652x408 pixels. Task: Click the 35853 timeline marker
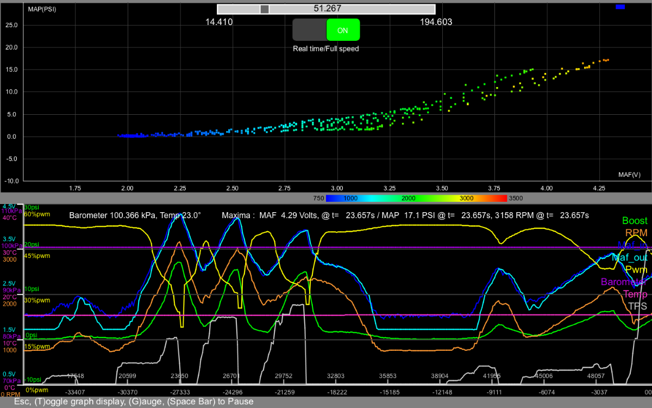point(387,376)
